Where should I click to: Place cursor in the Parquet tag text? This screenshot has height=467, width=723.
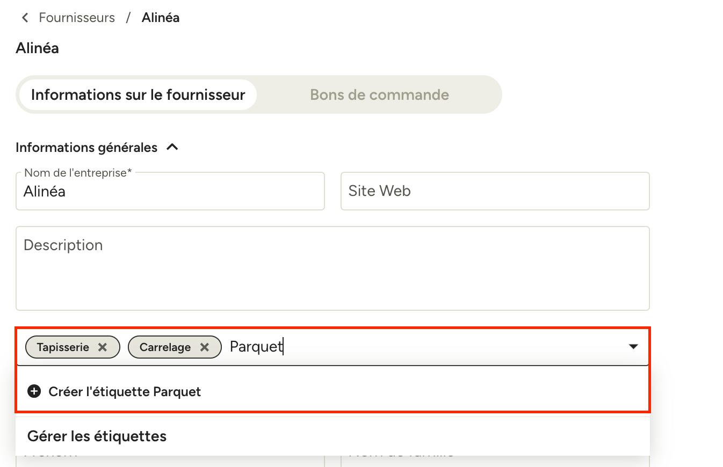(256, 347)
